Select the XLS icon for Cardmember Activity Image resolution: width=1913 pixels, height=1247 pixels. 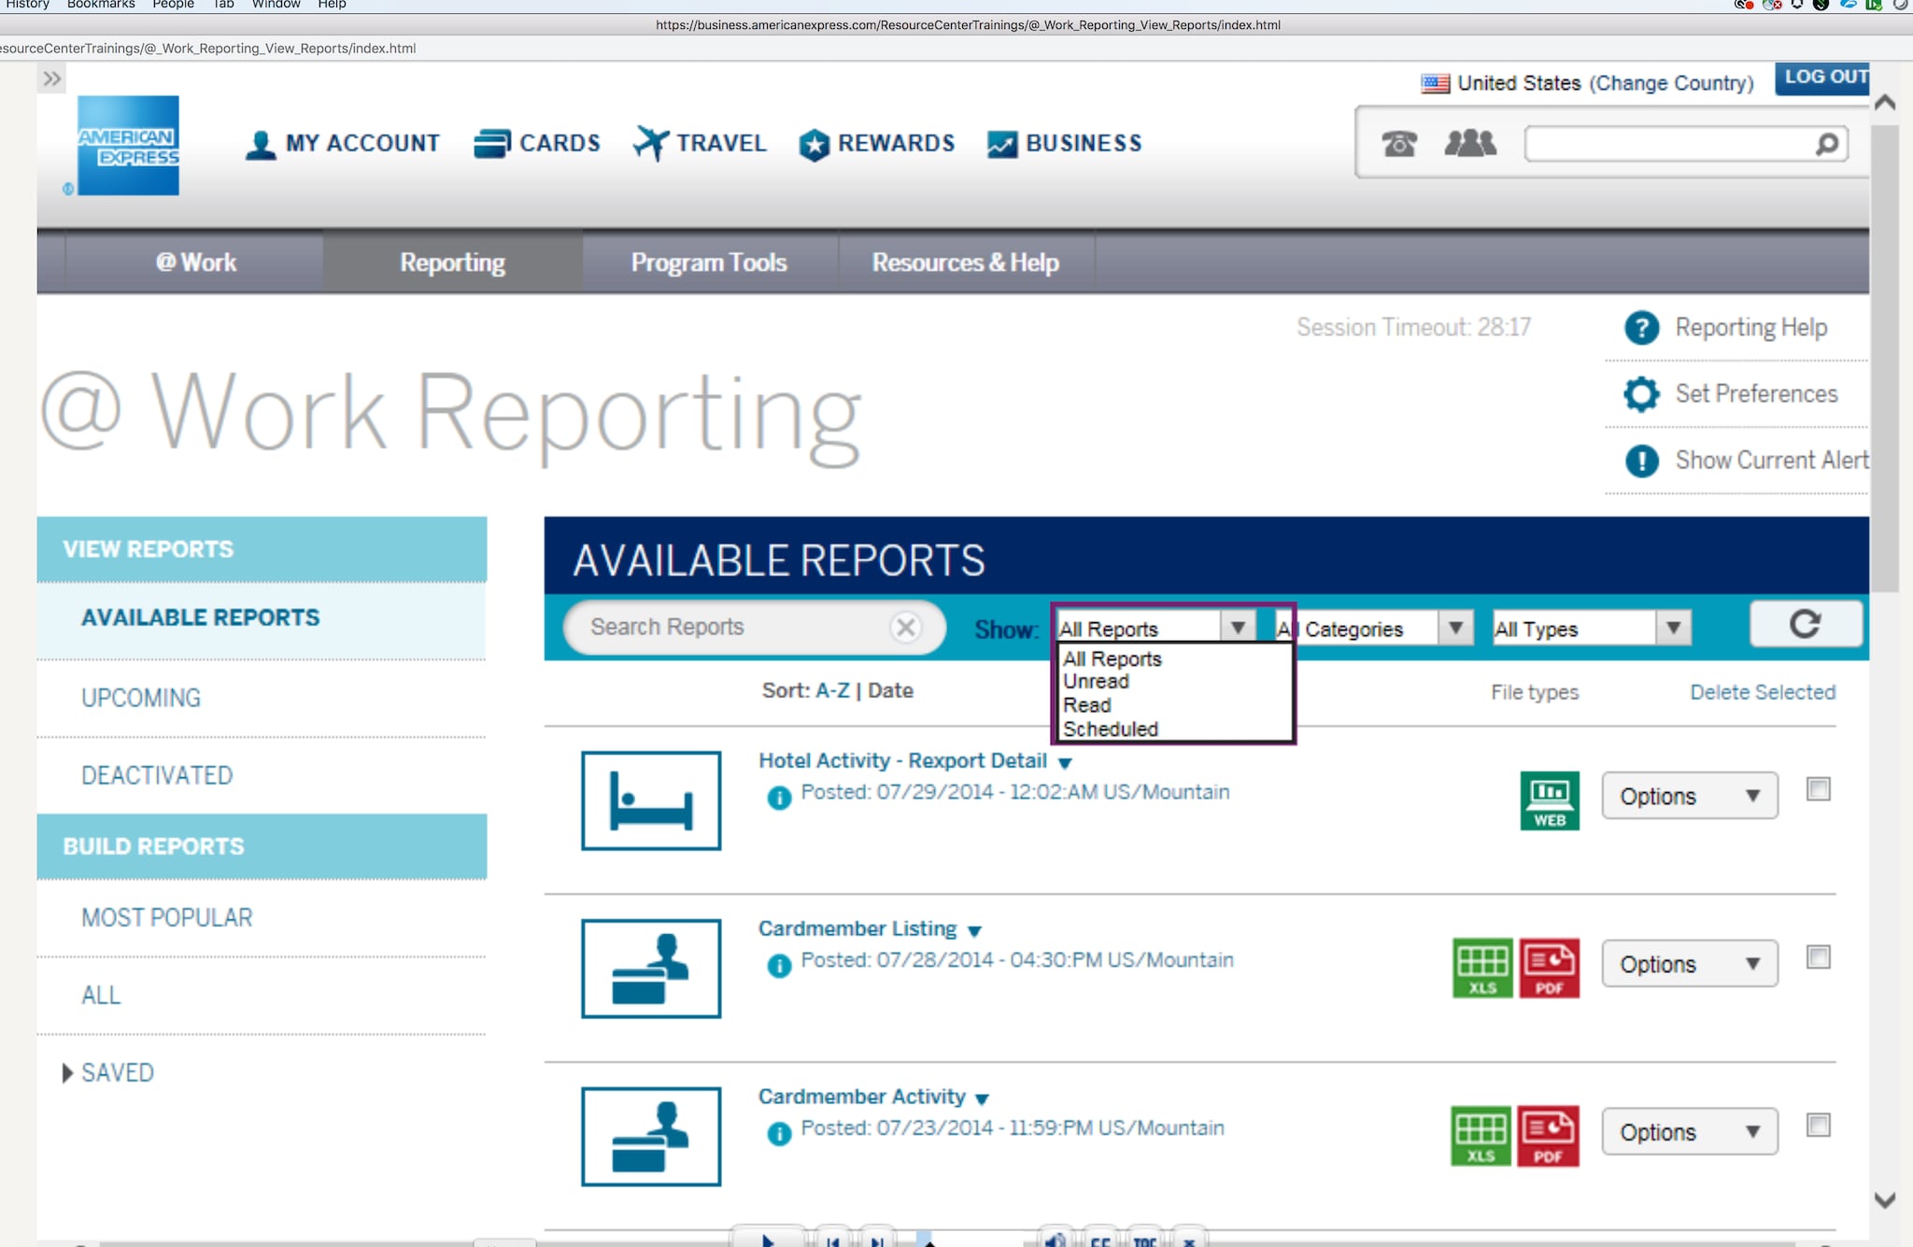click(x=1481, y=1135)
